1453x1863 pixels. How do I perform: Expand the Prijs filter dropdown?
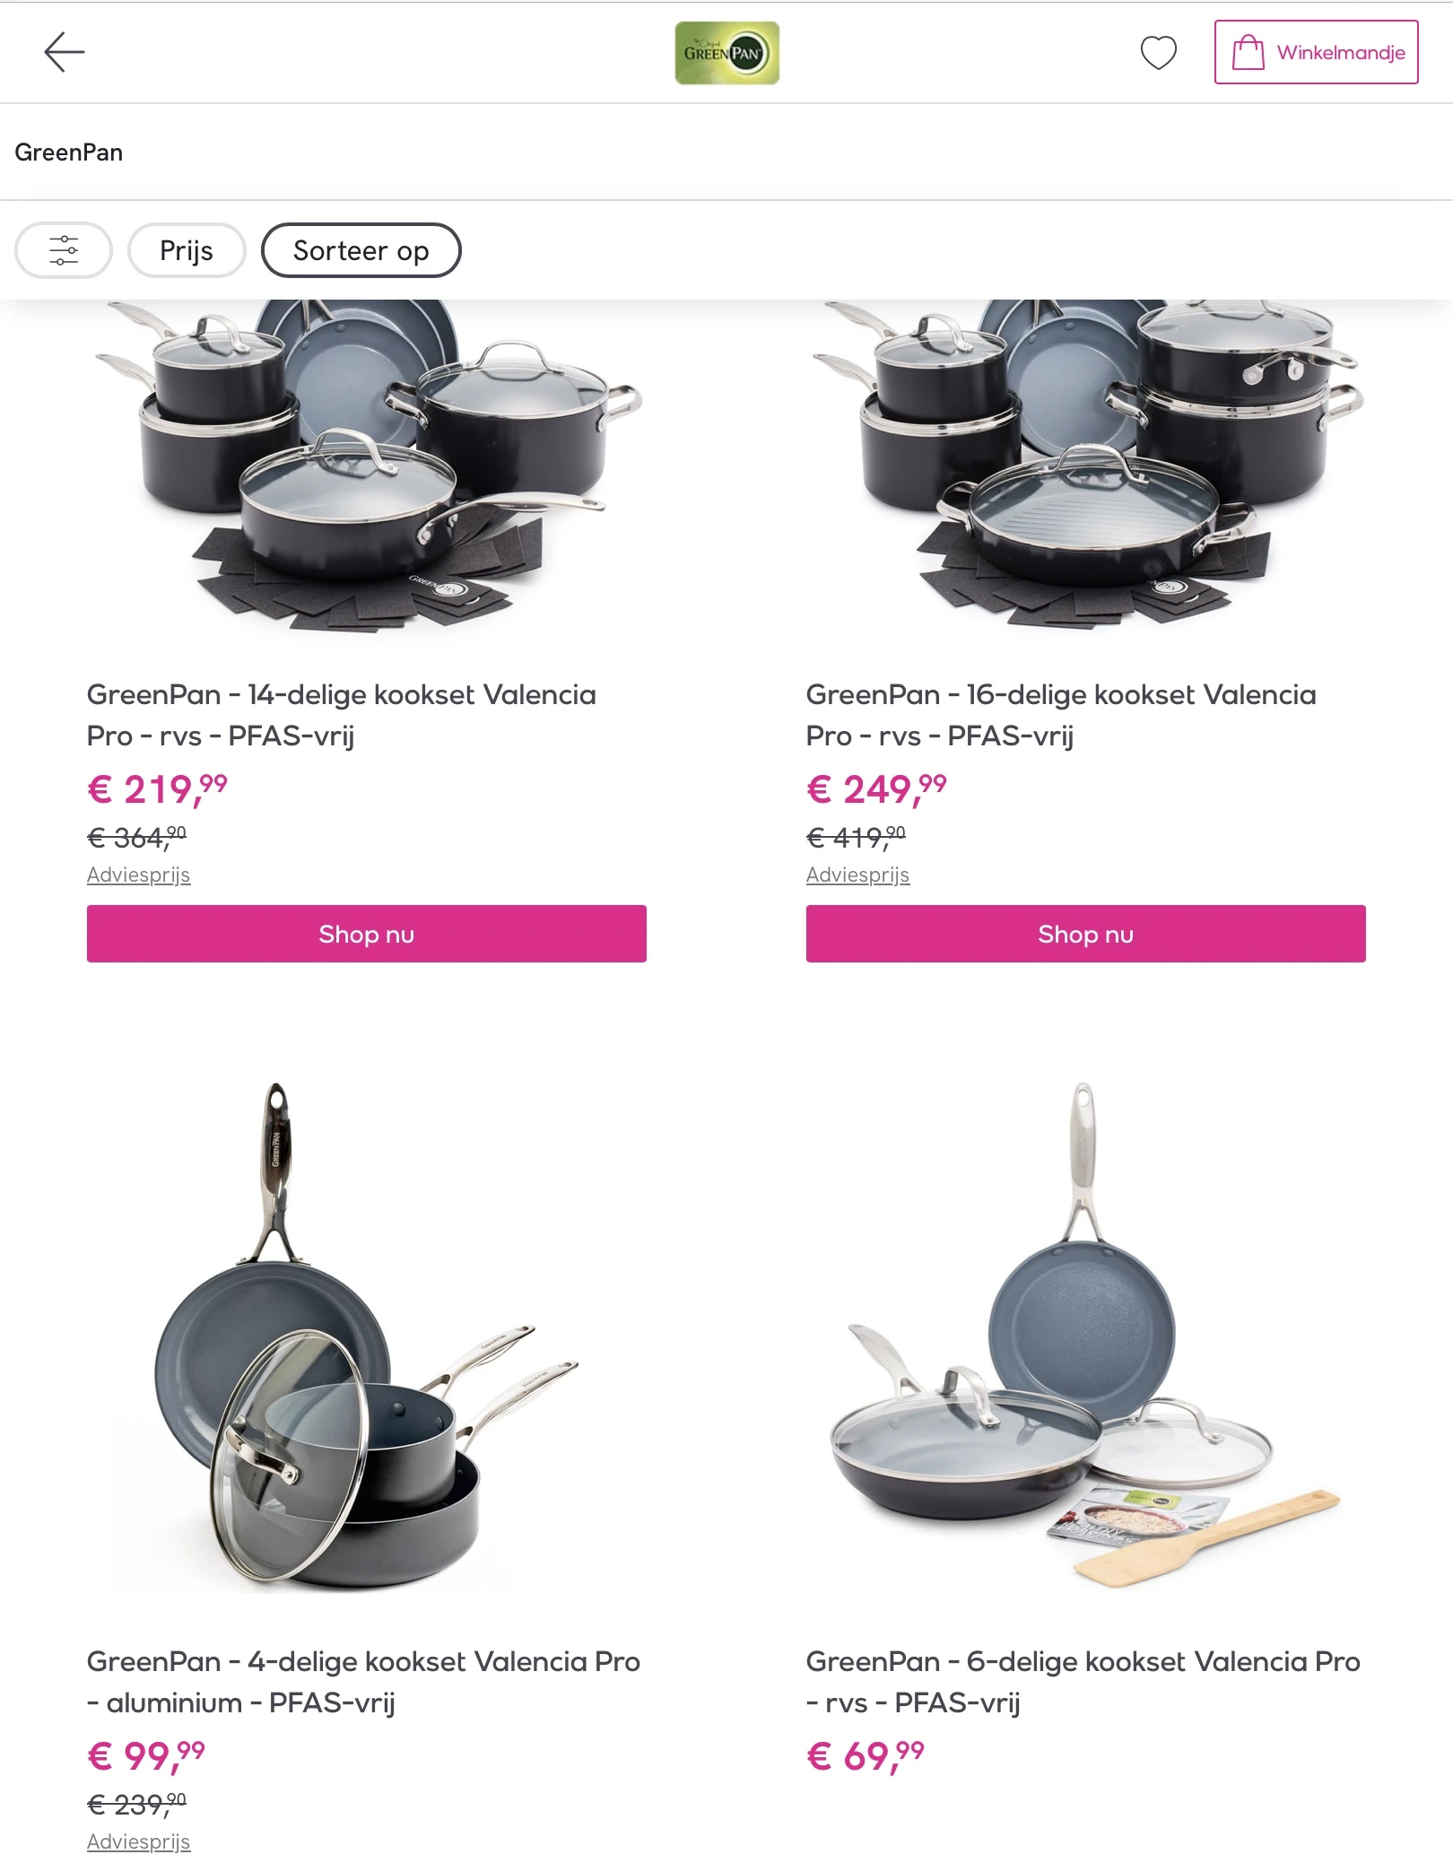pyautogui.click(x=187, y=250)
